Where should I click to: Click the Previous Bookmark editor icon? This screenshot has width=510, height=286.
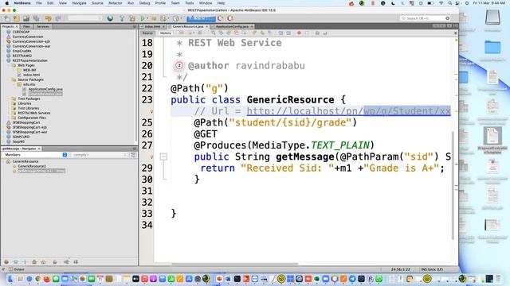click(x=254, y=33)
